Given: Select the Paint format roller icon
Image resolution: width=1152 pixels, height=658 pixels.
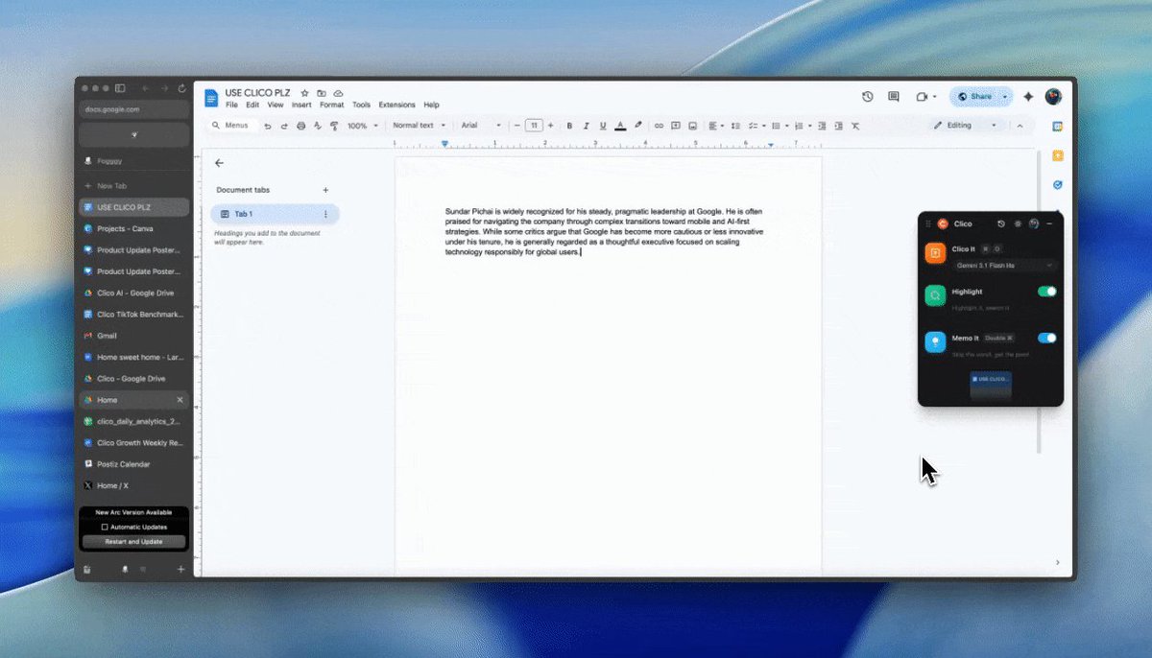Looking at the screenshot, I should coord(334,126).
